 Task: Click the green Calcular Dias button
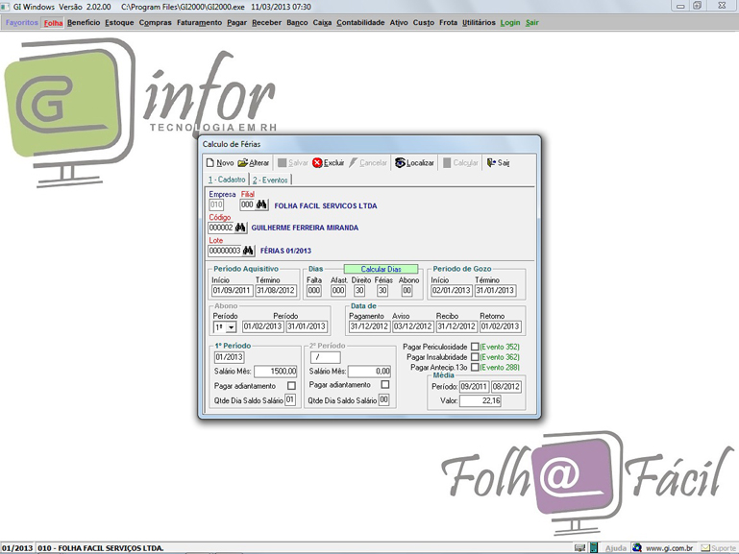pos(381,269)
